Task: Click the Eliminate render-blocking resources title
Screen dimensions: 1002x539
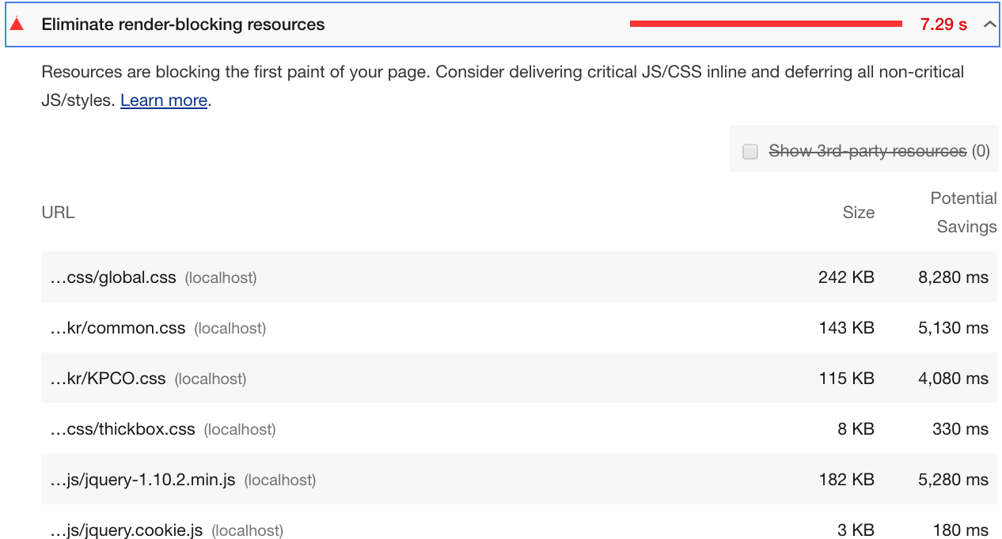Action: click(183, 24)
